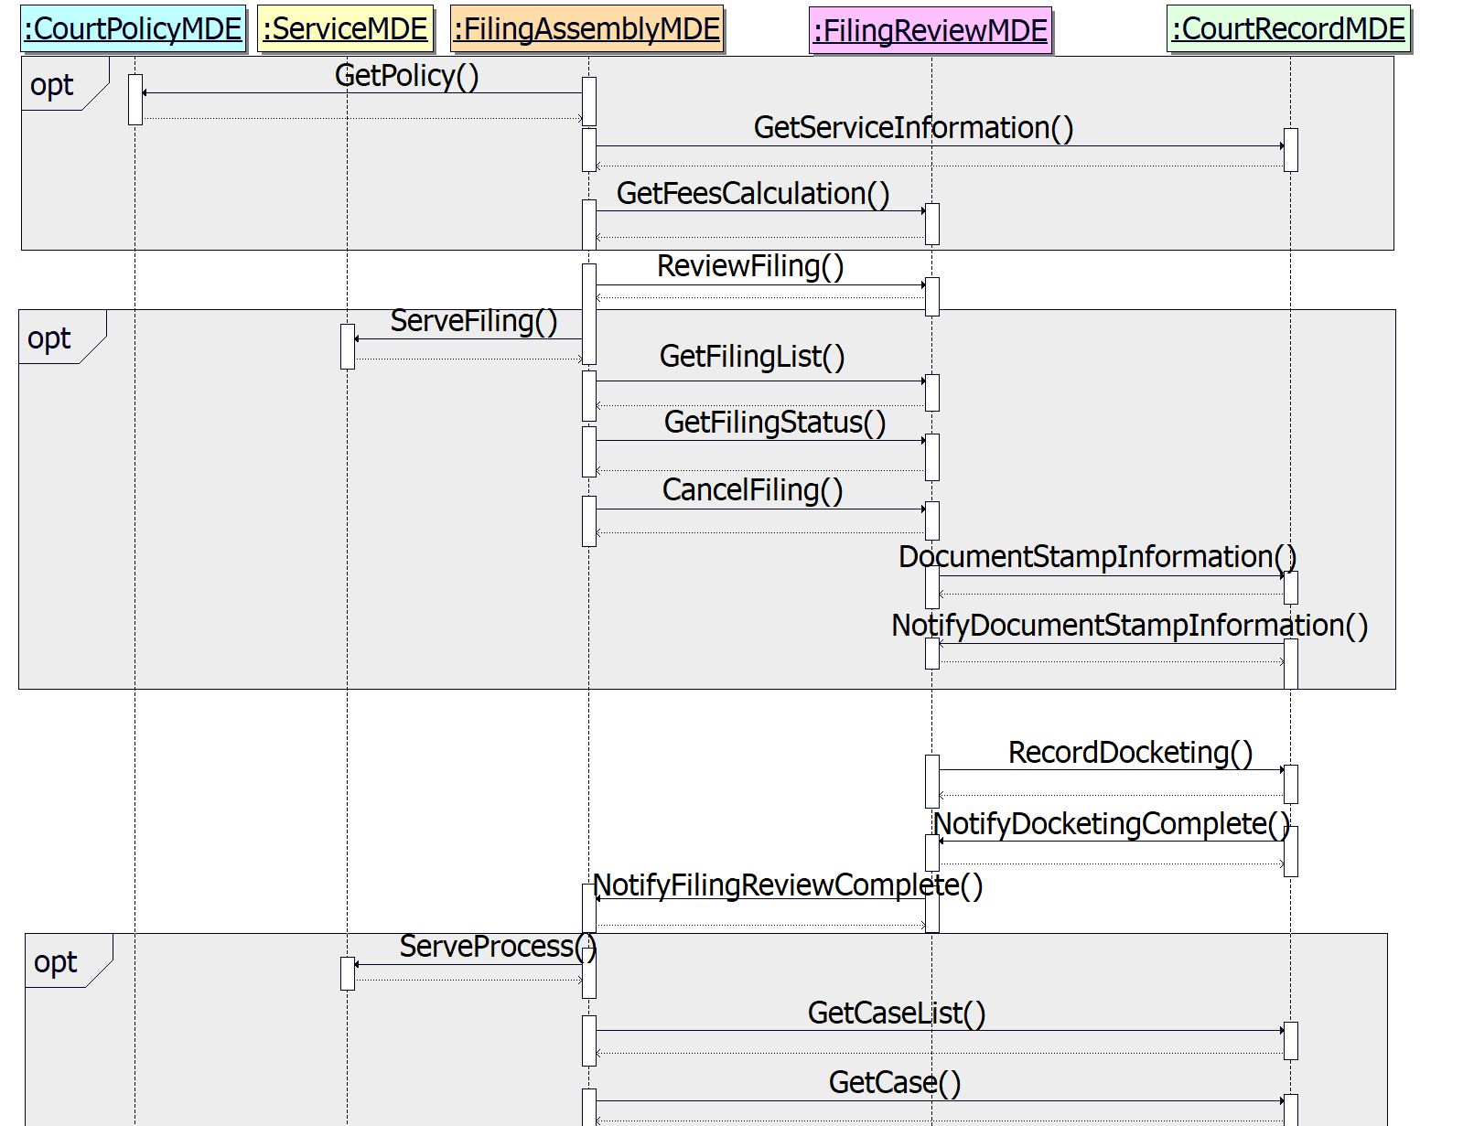
Task: Click the GetFeesCalculation() message label
Action: [x=752, y=194]
